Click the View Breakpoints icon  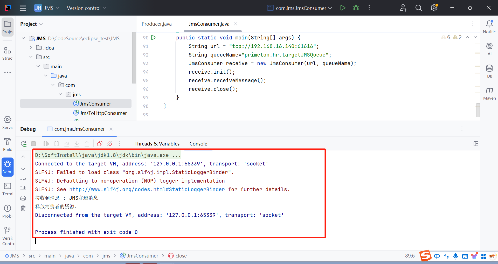[100, 144]
